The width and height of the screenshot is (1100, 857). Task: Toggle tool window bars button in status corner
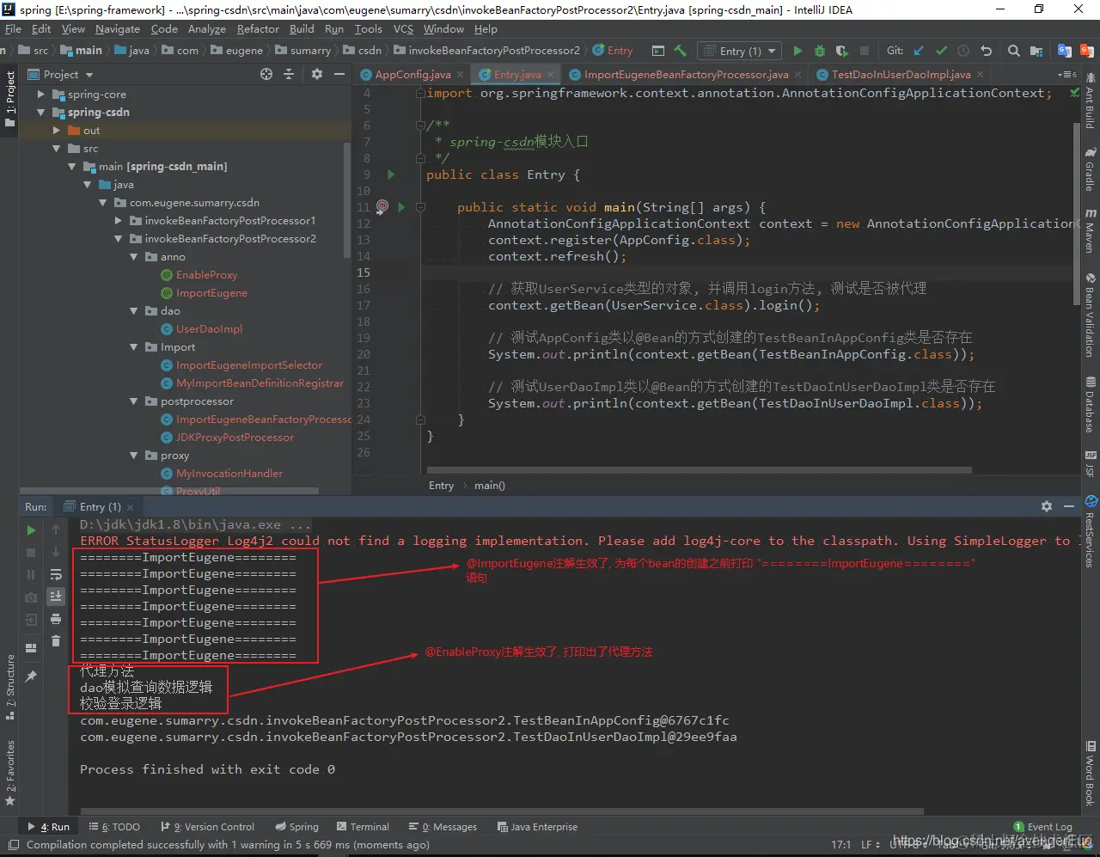click(12, 845)
